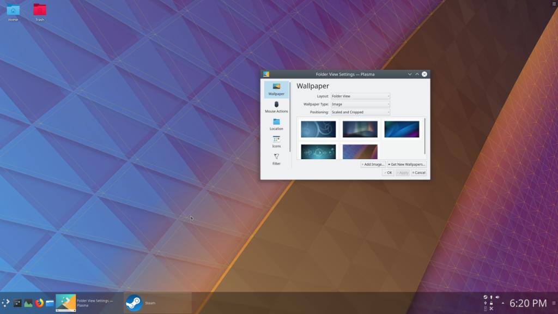The width and height of the screenshot is (558, 314).
Task: Expand the Positioning dropdown
Action: [x=360, y=112]
